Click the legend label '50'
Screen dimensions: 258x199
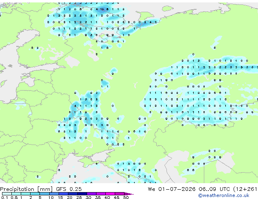tap(126, 197)
